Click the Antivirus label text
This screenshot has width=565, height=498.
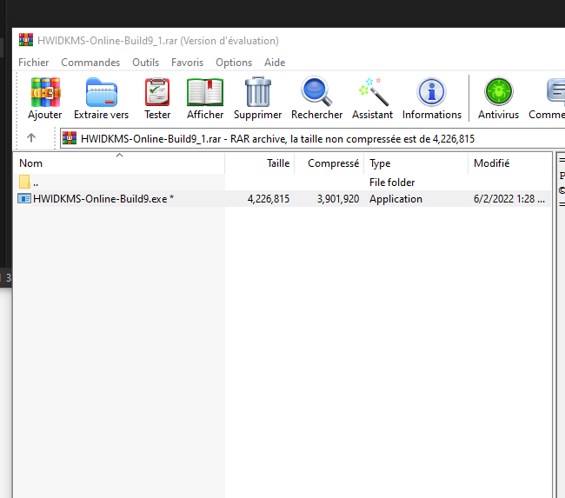point(498,115)
